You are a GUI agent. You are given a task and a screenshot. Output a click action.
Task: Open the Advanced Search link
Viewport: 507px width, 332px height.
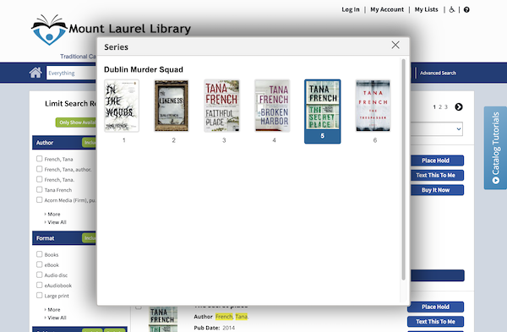tap(438, 73)
